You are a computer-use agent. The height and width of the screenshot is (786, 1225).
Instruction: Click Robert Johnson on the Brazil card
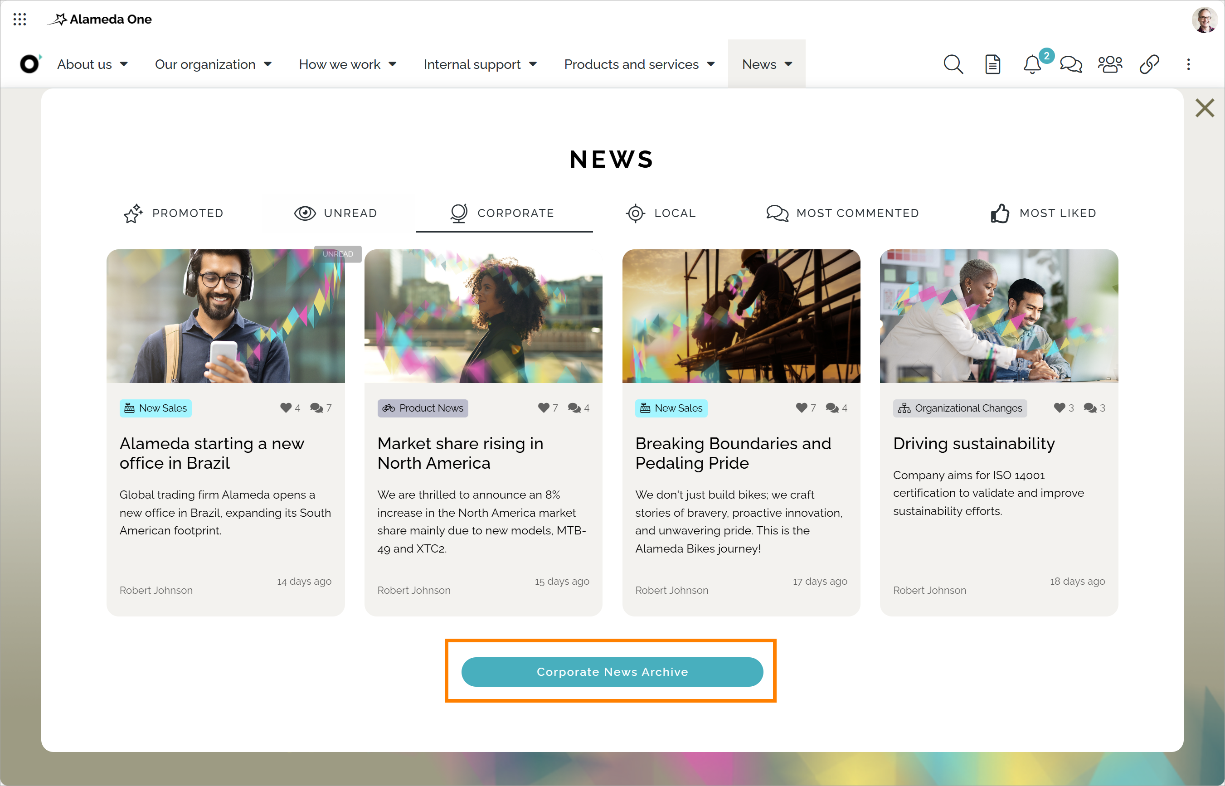156,590
